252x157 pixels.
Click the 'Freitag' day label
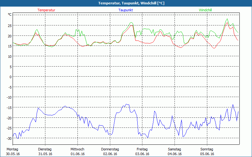(x=142, y=149)
